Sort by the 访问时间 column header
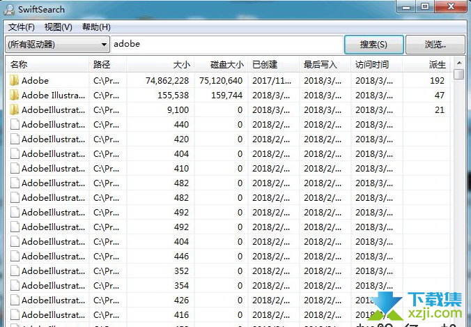Viewport: 471px width, 327px height. [x=377, y=64]
